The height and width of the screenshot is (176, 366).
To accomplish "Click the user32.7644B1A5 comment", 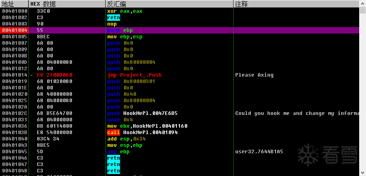I will pyautogui.click(x=259, y=152).
